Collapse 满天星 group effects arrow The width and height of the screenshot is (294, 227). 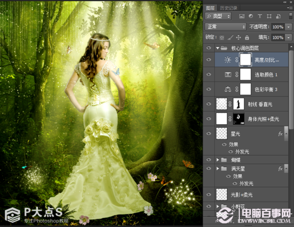click(x=286, y=169)
